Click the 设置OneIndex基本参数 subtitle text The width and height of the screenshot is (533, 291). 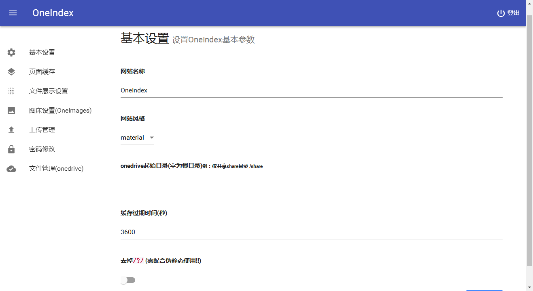213,40
